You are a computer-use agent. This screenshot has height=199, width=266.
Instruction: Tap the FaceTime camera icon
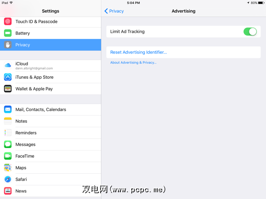(8, 156)
